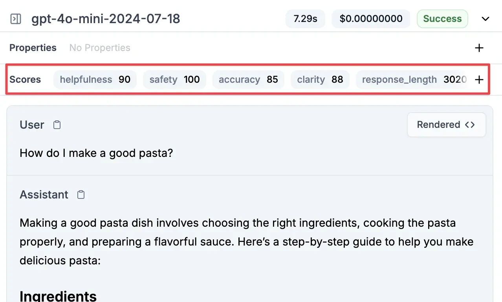The height and width of the screenshot is (302, 502).
Task: Open the code view with the angle-brackets icon
Action: (x=470, y=125)
